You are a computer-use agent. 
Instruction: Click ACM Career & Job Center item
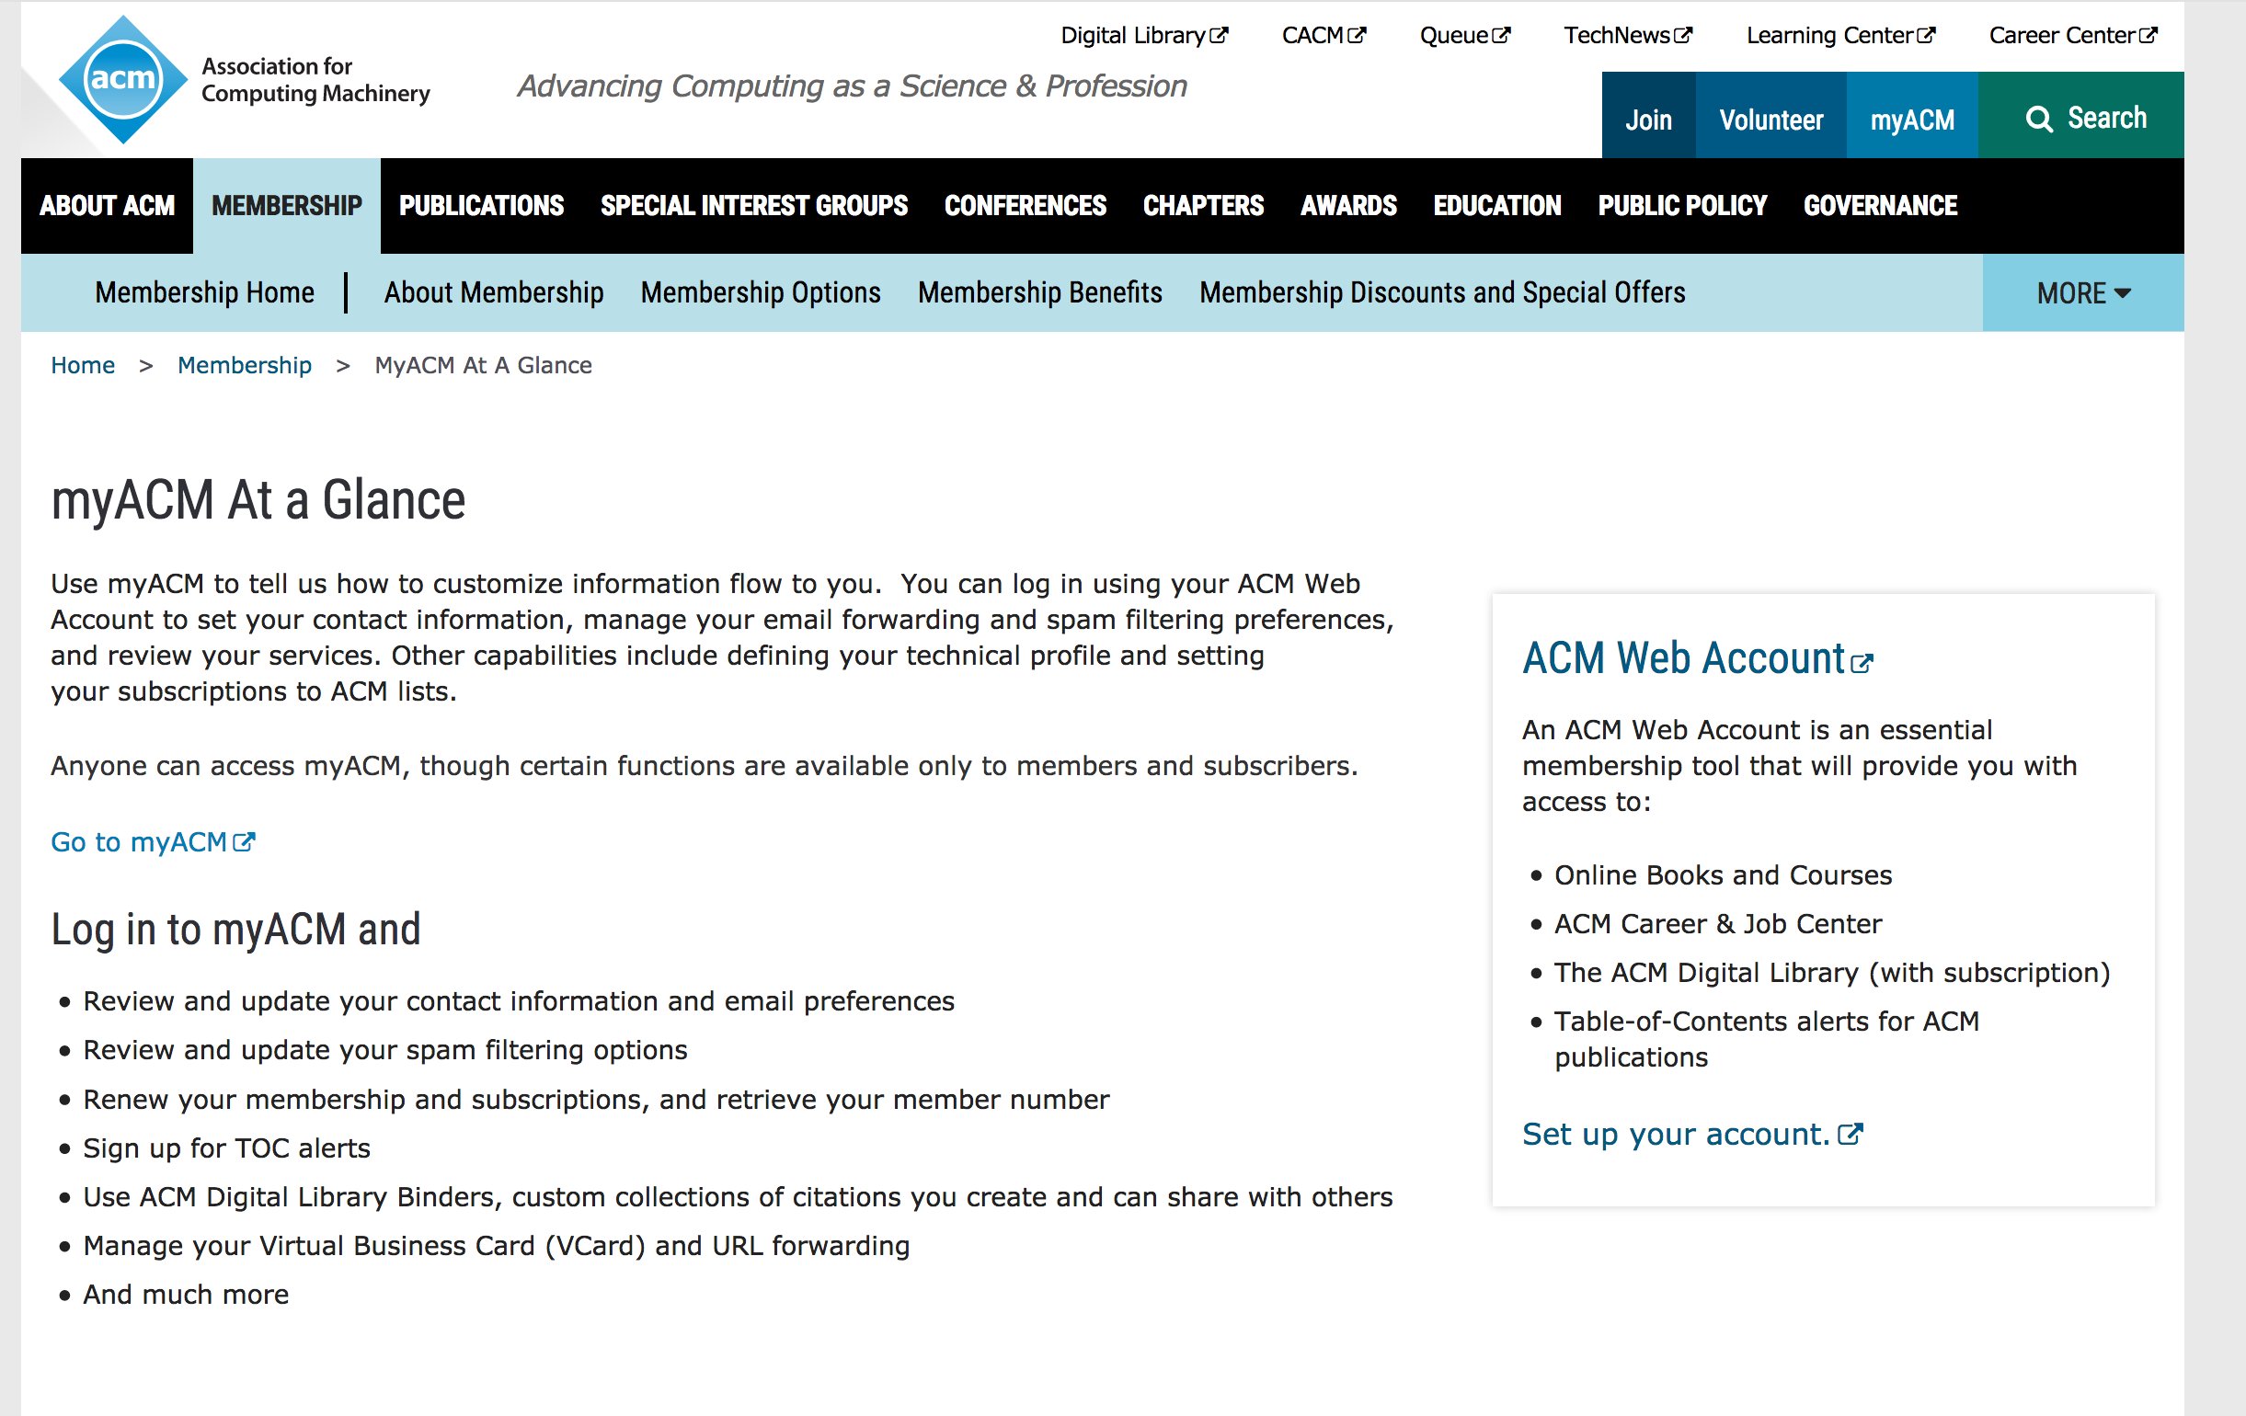(x=1718, y=924)
